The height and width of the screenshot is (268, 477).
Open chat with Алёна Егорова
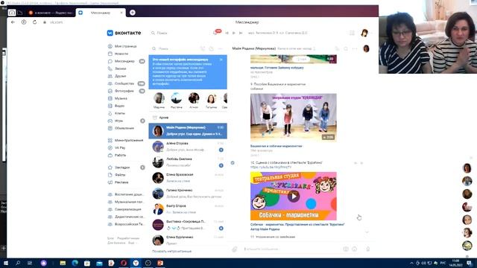click(188, 147)
